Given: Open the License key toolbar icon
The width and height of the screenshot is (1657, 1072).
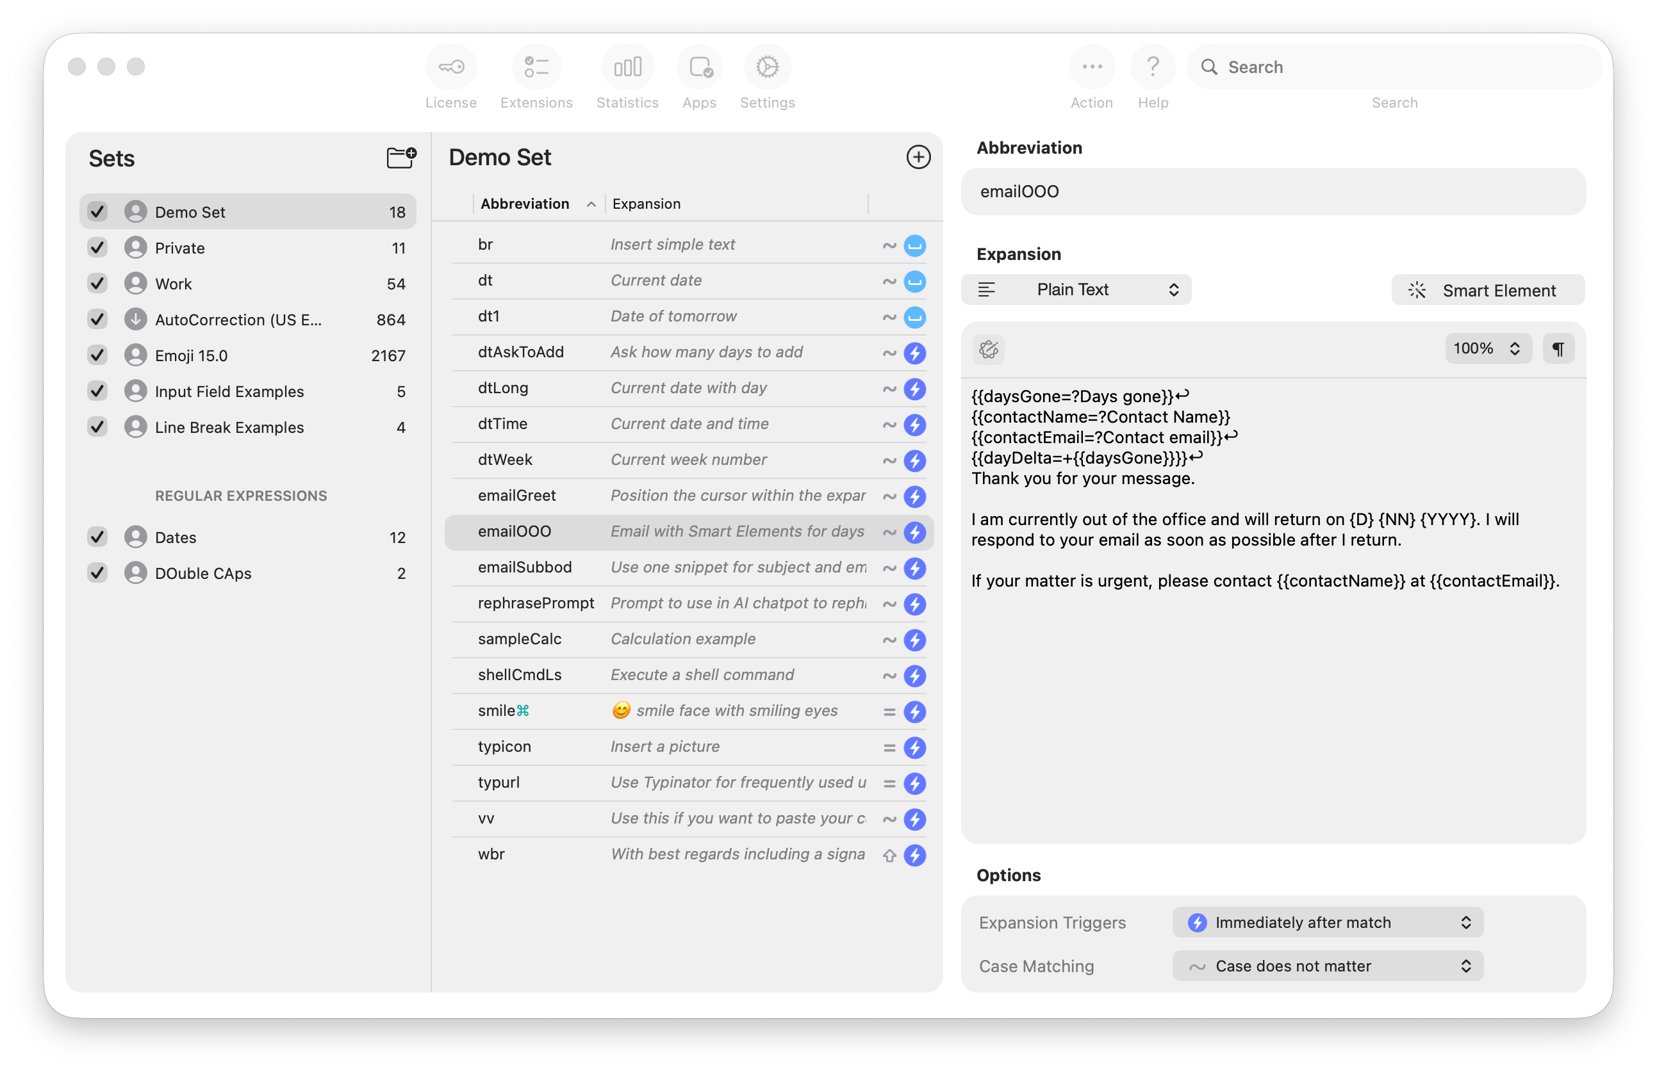Looking at the screenshot, I should pyautogui.click(x=451, y=67).
